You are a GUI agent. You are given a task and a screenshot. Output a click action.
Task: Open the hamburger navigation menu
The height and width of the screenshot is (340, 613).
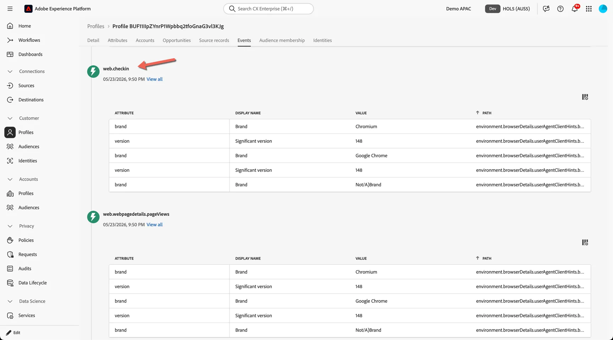pyautogui.click(x=10, y=9)
